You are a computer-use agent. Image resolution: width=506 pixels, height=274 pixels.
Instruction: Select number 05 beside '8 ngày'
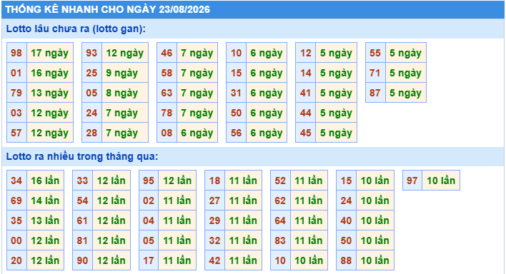[92, 93]
